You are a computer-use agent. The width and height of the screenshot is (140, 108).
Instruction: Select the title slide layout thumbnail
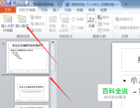[x=32, y=89]
